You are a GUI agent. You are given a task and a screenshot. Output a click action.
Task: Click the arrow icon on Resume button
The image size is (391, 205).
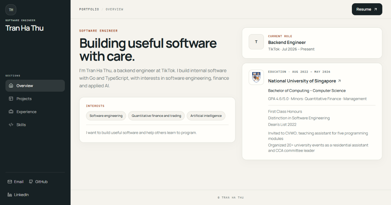pyautogui.click(x=375, y=9)
